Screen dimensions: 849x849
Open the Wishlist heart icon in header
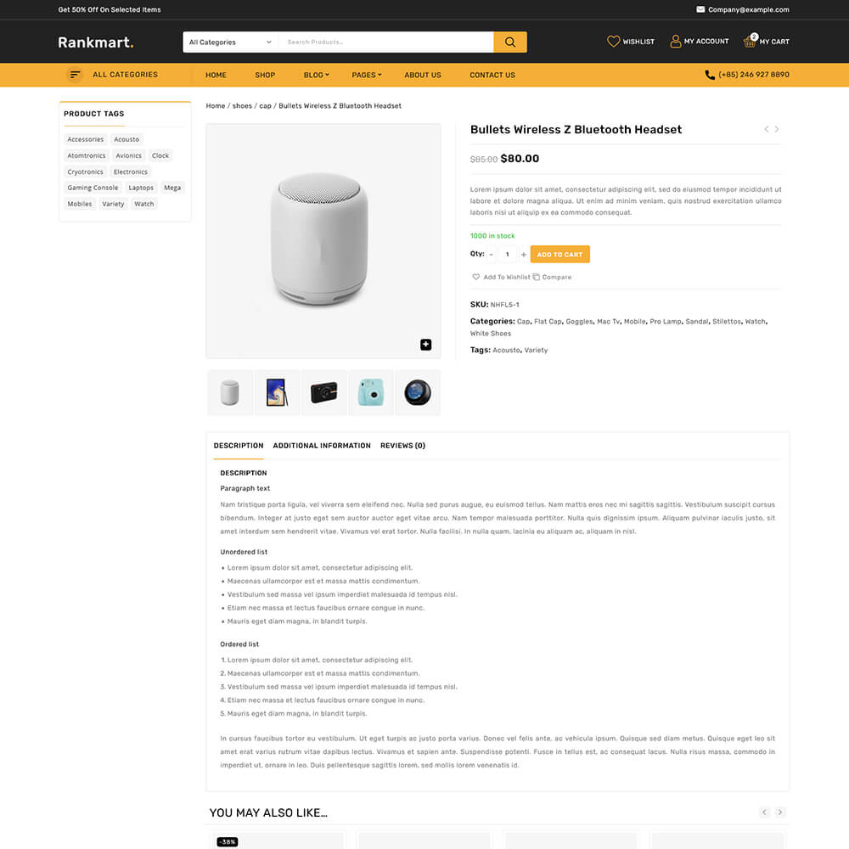[x=613, y=41]
